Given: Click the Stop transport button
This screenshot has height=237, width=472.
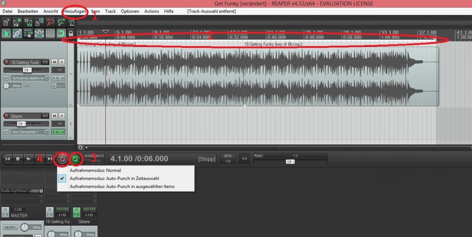Looking at the screenshot, I should (18, 159).
